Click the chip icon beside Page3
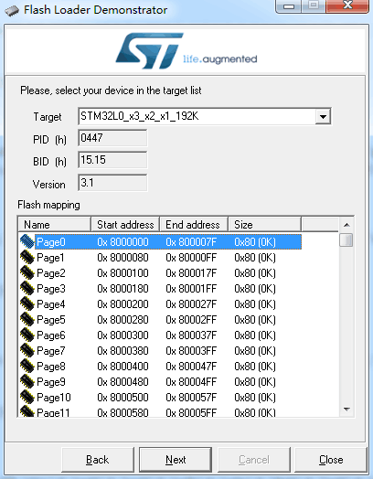The width and height of the screenshot is (373, 479). (x=27, y=288)
